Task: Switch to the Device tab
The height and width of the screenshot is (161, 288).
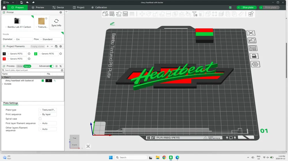Action: click(x=58, y=7)
